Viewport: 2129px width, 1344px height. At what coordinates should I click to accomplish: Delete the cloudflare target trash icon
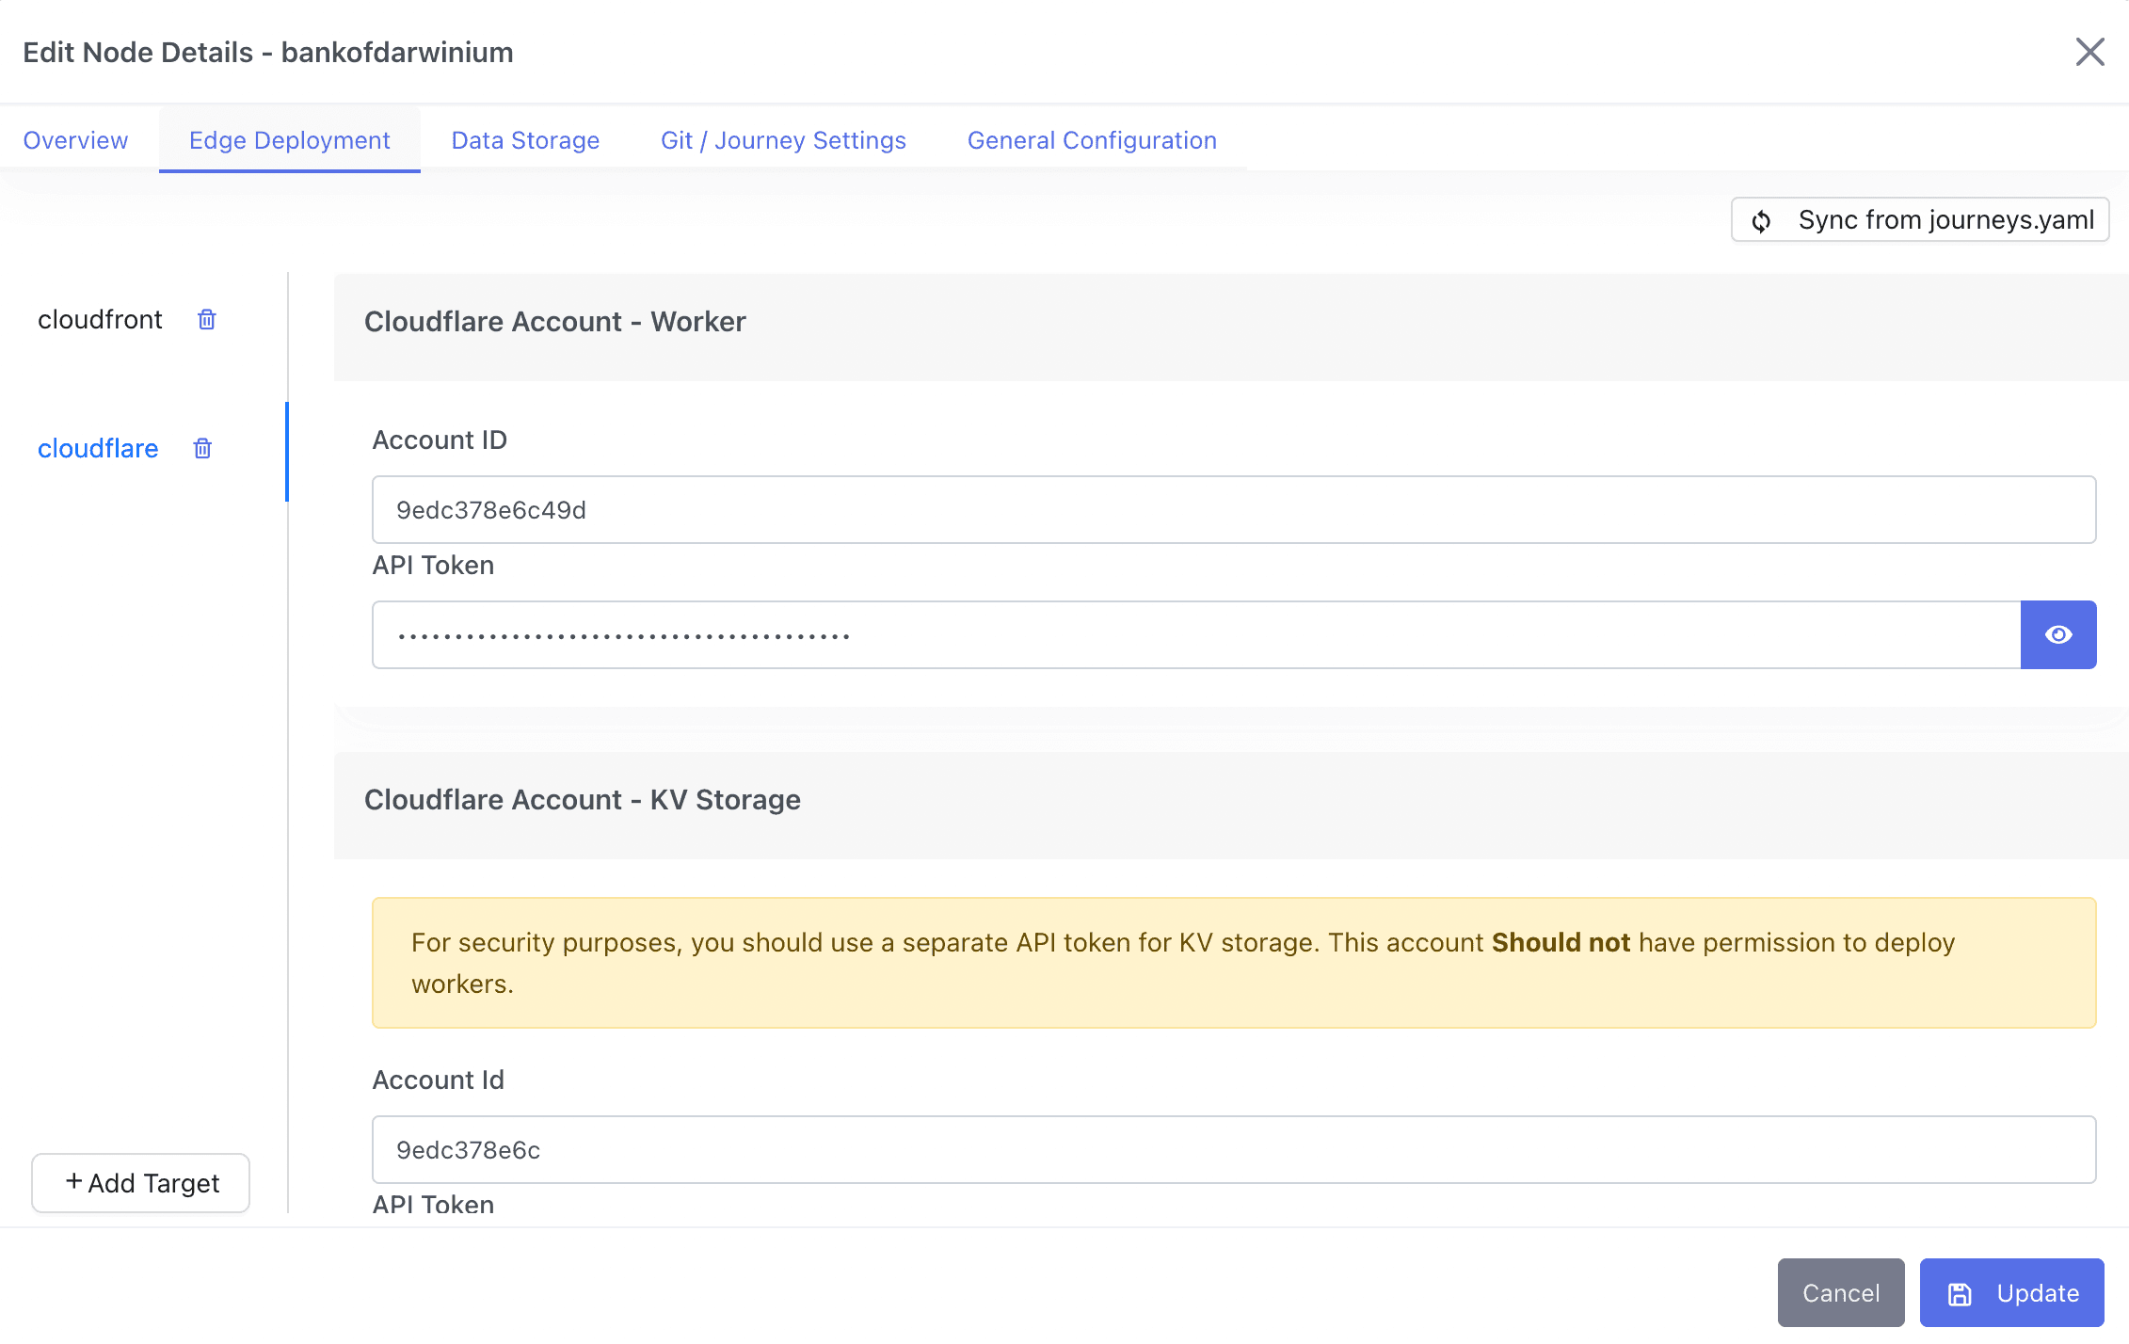[x=202, y=449]
